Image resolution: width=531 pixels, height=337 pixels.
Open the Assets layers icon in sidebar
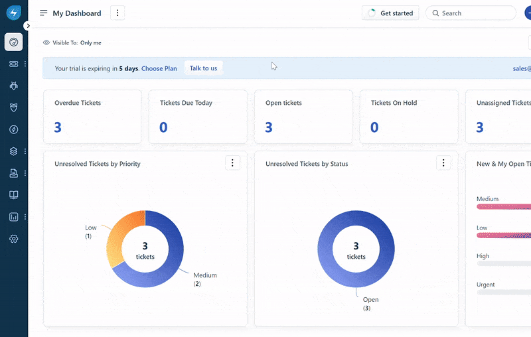(13, 151)
